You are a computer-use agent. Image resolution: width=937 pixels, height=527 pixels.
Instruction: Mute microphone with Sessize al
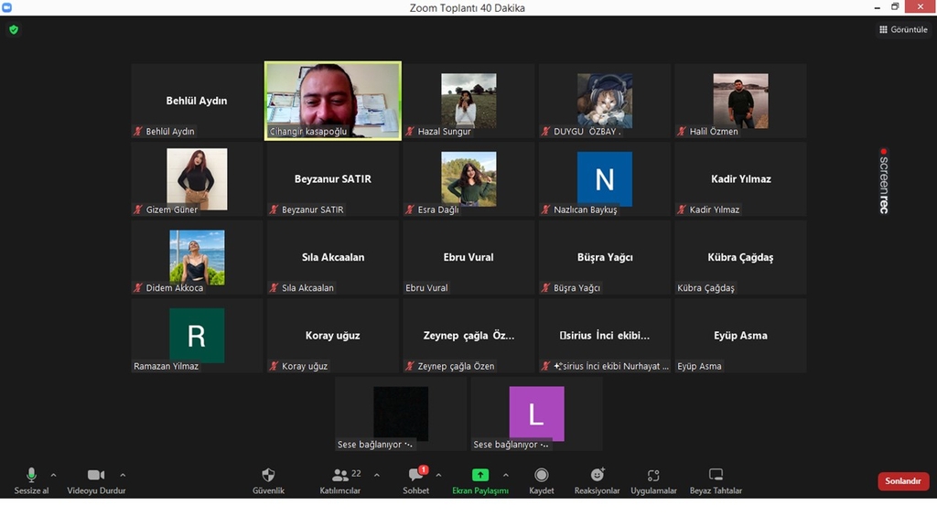[x=31, y=480]
